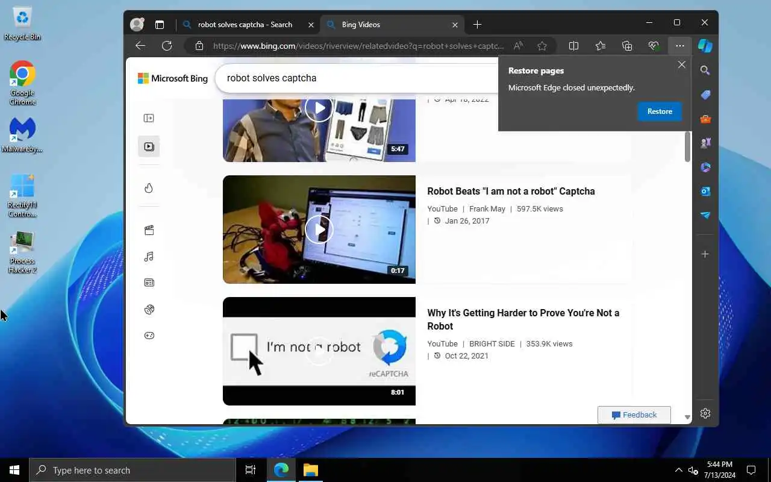Viewport: 771px width, 482px height.
Task: Click the Restore button
Action: 660,111
